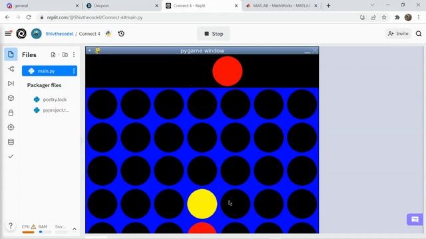
Task: Reload the current page
Action: pos(29,17)
